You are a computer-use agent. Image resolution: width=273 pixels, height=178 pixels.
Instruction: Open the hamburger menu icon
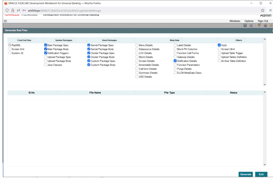[x=5, y=21]
